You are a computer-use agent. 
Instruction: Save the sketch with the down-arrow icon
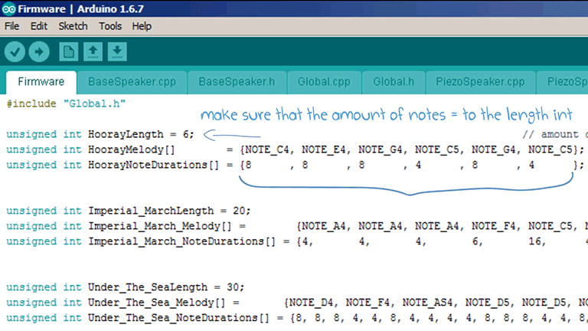(117, 52)
